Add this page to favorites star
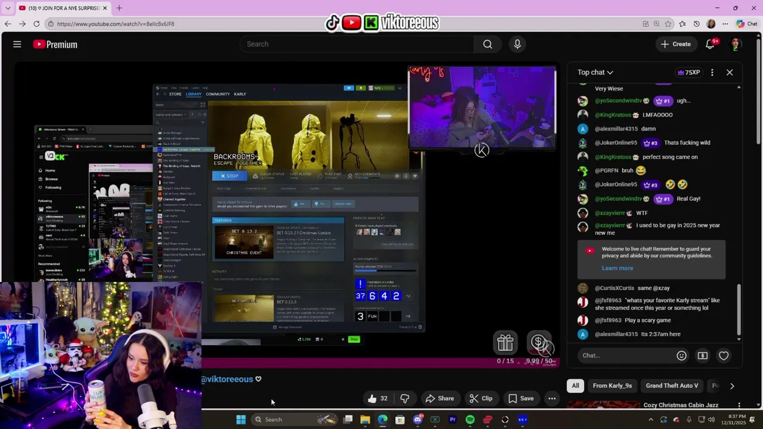Image resolution: width=763 pixels, height=429 pixels. [668, 24]
